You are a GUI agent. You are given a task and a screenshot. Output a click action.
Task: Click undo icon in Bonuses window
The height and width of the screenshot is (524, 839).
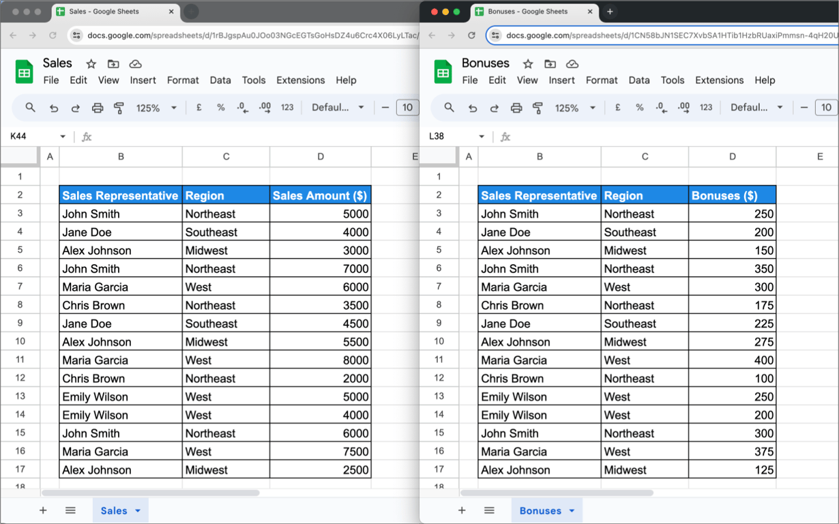coord(473,108)
